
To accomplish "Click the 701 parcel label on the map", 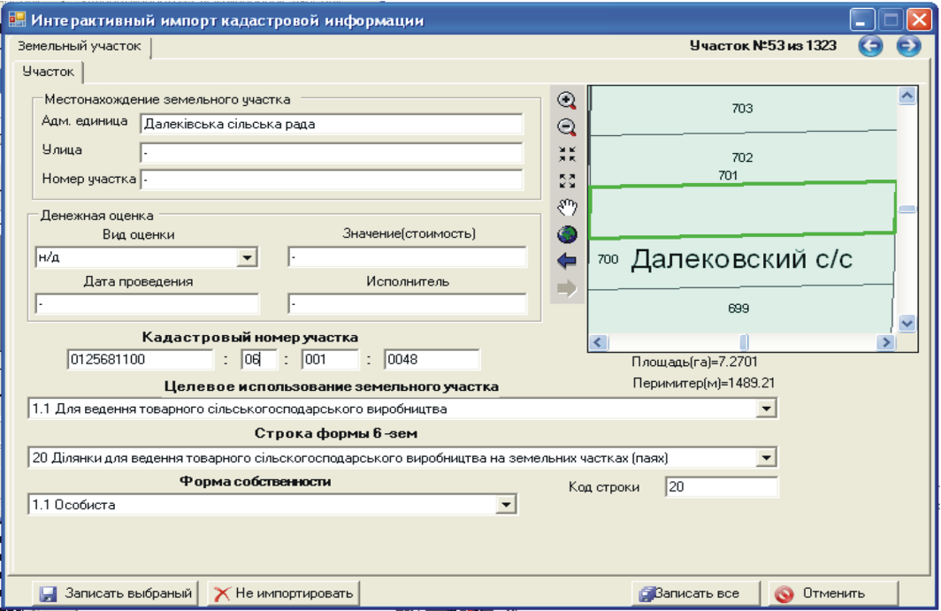I will (x=728, y=175).
